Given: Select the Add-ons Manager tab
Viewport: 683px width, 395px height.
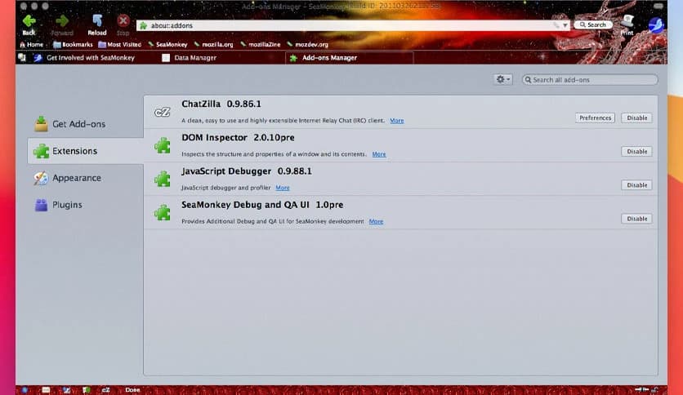Looking at the screenshot, I should coord(350,57).
